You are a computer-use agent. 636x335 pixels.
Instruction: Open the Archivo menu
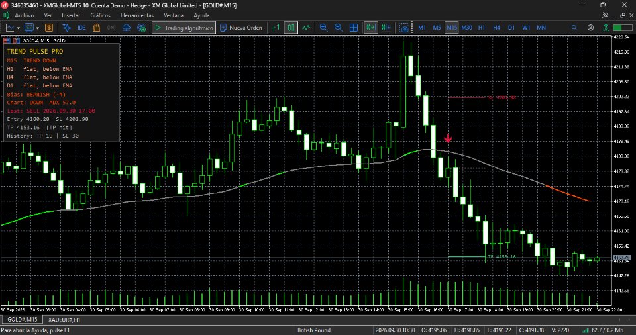25,15
